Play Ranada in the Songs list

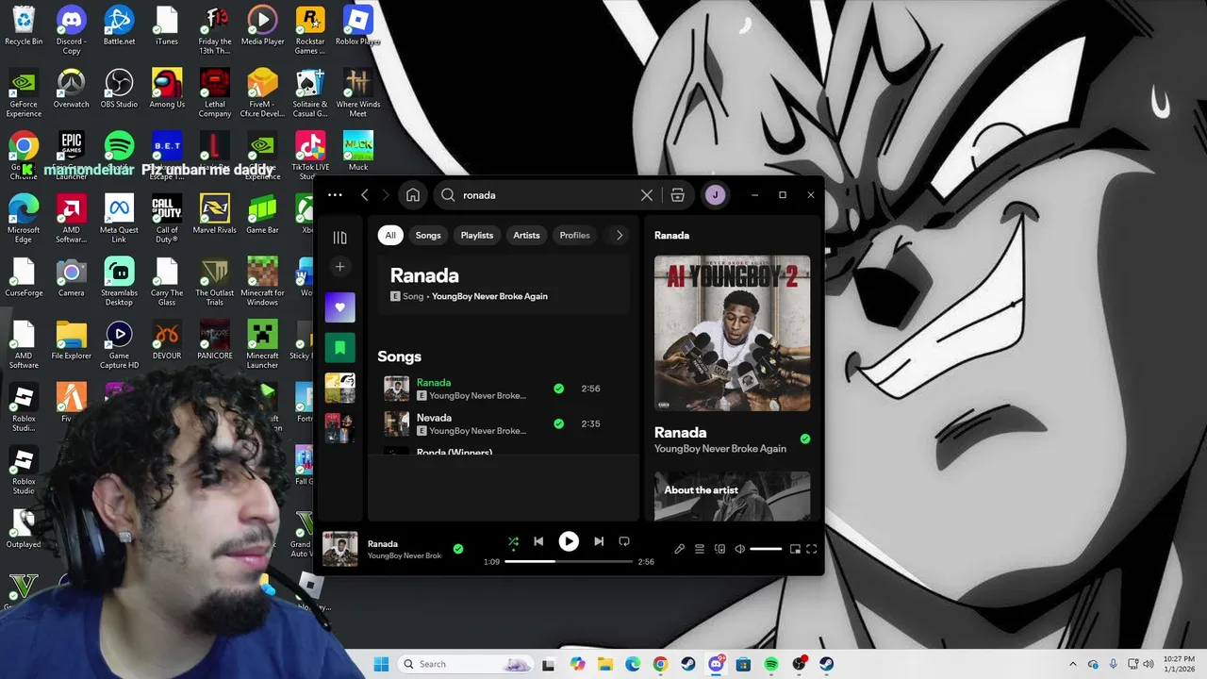click(434, 383)
